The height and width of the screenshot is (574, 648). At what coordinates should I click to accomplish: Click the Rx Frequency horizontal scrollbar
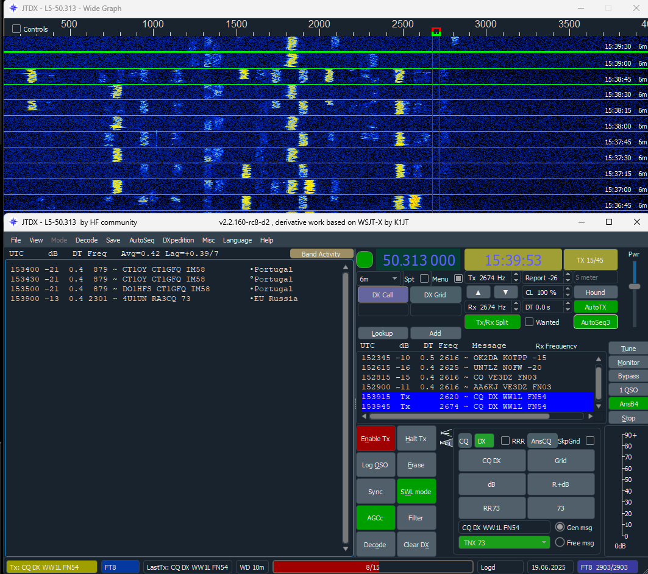[460, 416]
